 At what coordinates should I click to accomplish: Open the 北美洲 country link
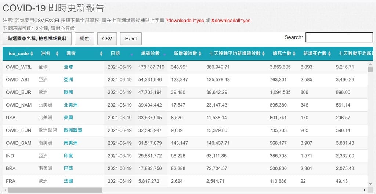(71, 105)
